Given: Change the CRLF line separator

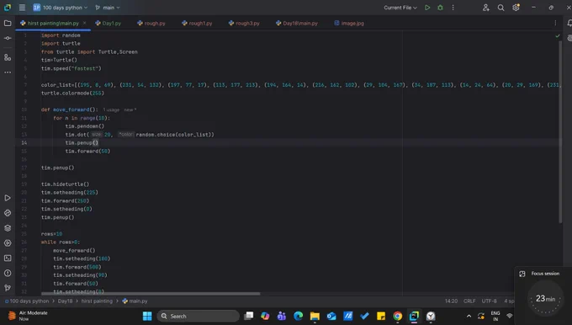Looking at the screenshot, I should [x=469, y=301].
